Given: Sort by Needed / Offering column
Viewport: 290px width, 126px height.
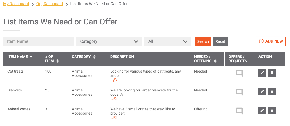Looking at the screenshot, I should (205, 59).
